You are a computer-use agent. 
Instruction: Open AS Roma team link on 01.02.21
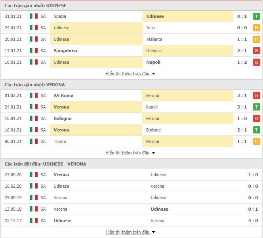click(63, 95)
